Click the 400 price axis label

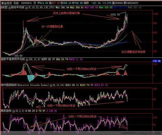(x=155, y=42)
